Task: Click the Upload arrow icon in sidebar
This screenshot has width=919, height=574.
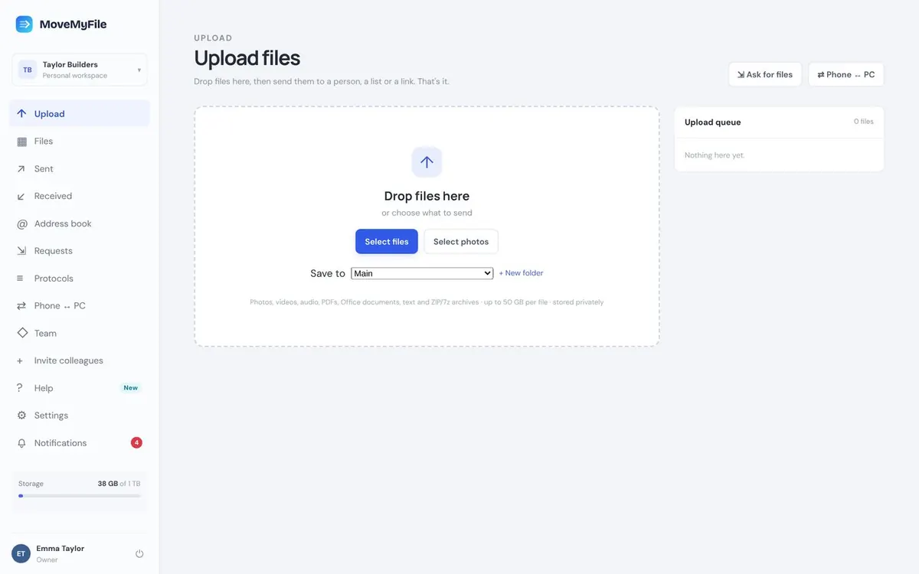Action: 21,114
